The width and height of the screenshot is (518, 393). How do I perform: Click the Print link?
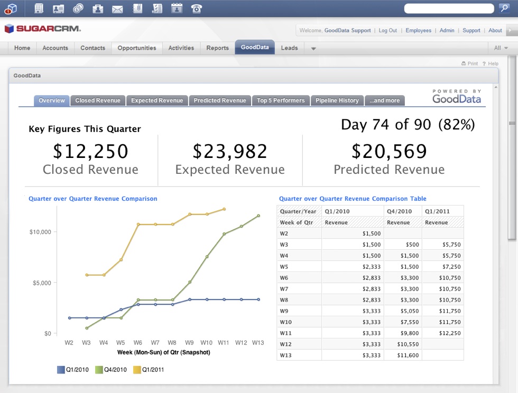click(469, 63)
